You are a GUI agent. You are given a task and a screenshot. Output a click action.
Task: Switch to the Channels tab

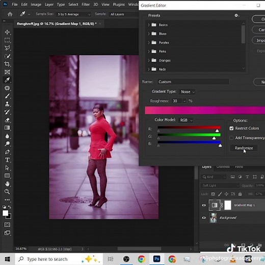click(x=223, y=167)
